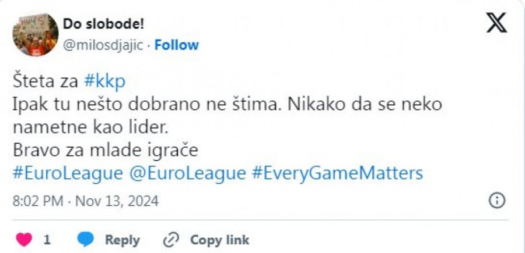525x253 pixels.
Task: Click the words Šteta za in tweet
Action: click(45, 83)
